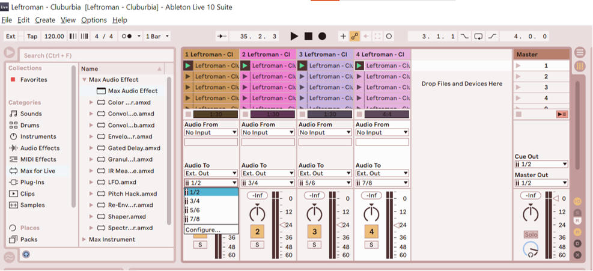This screenshot has width=593, height=271.
Task: Open the metronome settings dropdown arrow
Action: click(139, 36)
